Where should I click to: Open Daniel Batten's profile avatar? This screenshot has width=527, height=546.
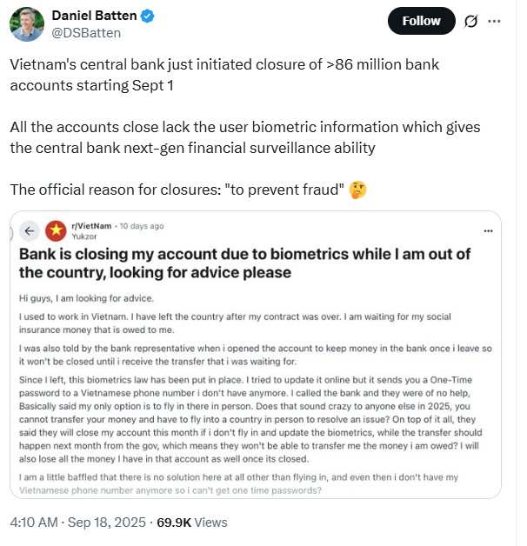click(x=27, y=24)
